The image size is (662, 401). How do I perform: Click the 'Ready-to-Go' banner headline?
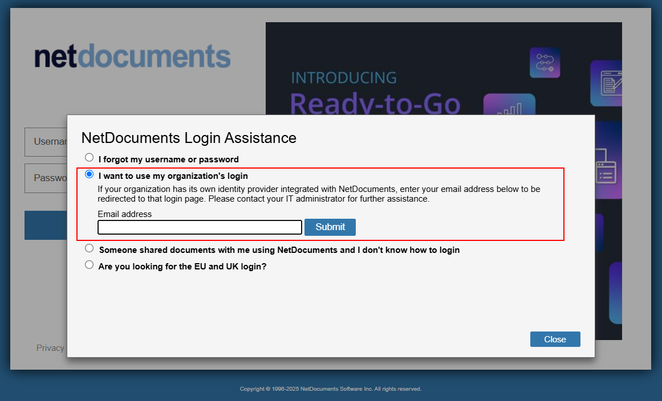(x=375, y=103)
